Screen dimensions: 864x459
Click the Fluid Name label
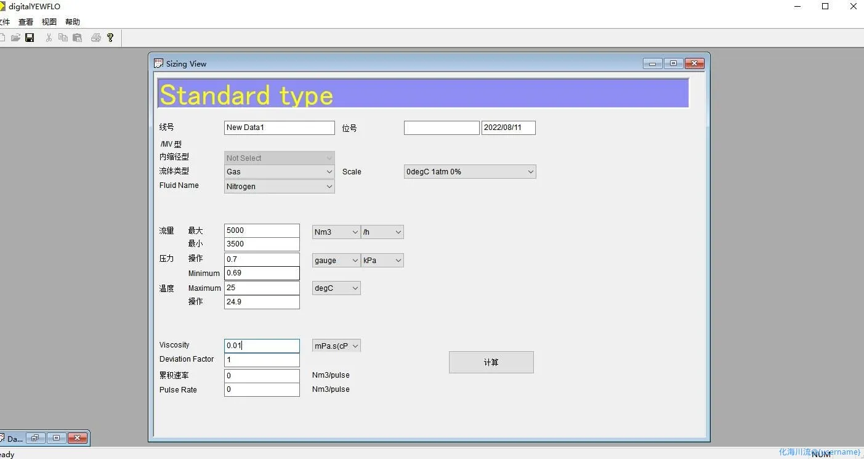[179, 185]
